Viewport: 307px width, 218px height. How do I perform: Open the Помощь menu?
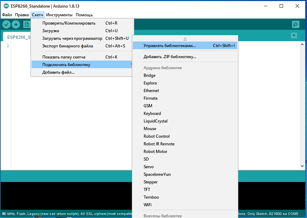[x=84, y=15]
